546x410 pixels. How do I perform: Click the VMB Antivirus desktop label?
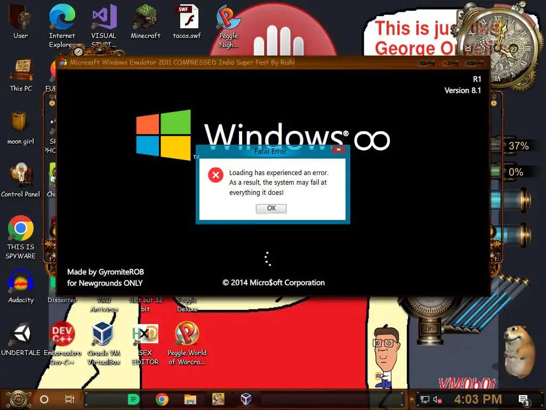pyautogui.click(x=104, y=304)
